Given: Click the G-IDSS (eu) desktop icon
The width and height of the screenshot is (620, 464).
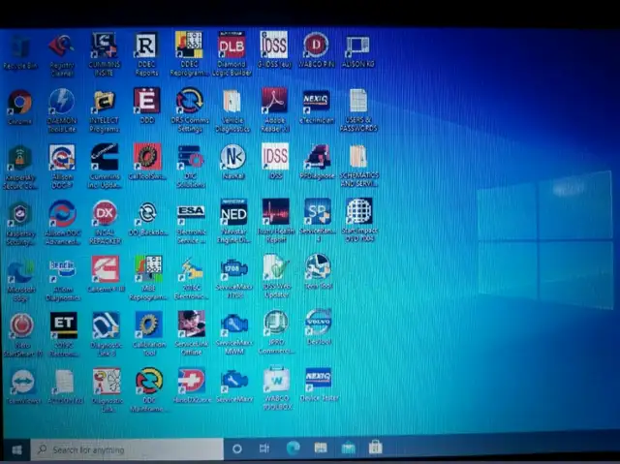Looking at the screenshot, I should [x=274, y=45].
